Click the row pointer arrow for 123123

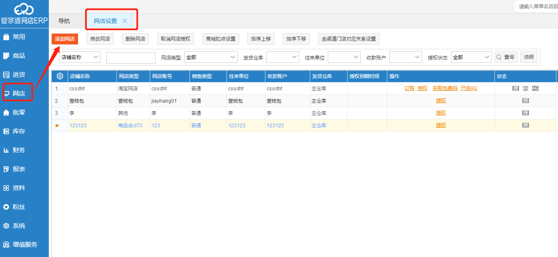point(57,125)
